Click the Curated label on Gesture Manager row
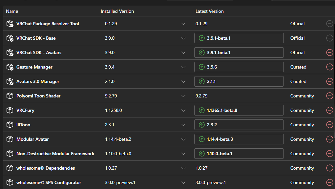 click(298, 67)
